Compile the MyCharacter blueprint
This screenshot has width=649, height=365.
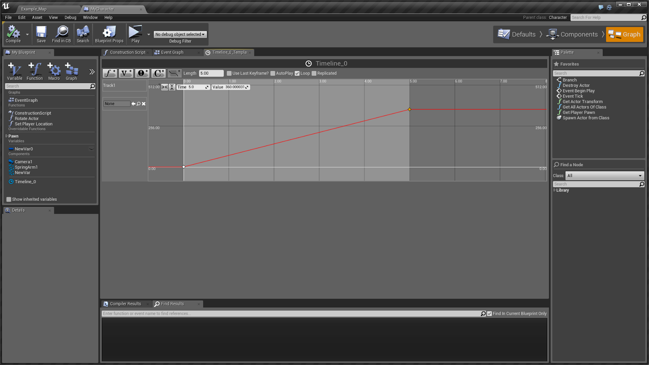[x=13, y=34]
